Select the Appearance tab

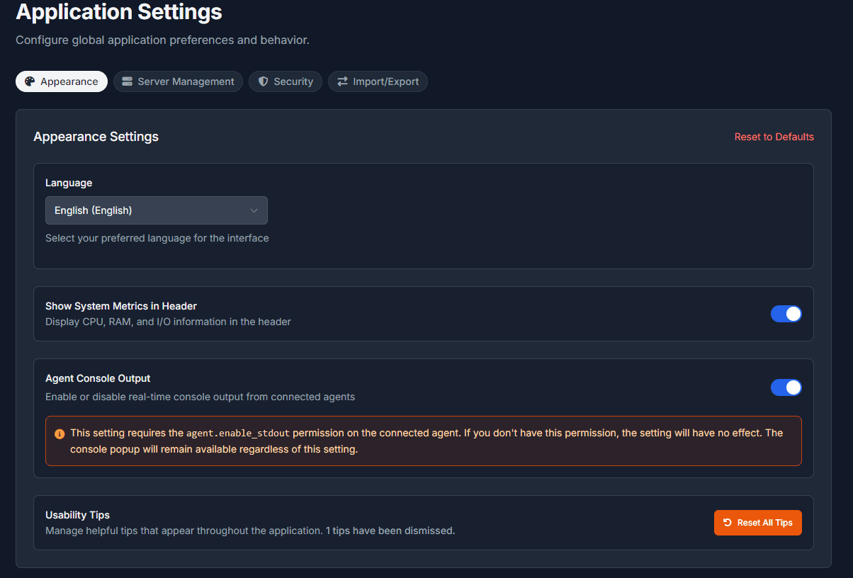point(62,81)
